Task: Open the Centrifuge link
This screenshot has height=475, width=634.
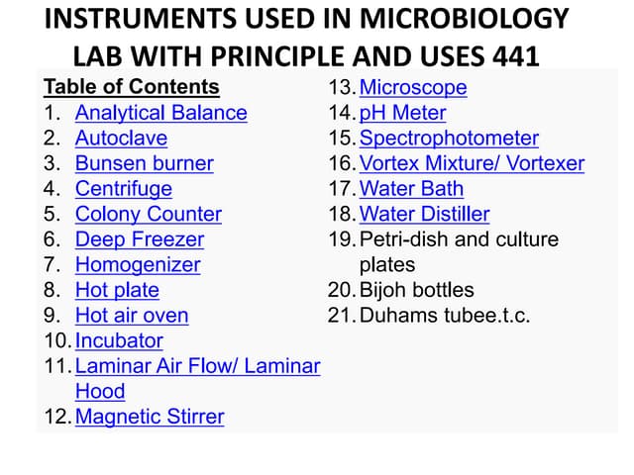Action: (x=123, y=189)
